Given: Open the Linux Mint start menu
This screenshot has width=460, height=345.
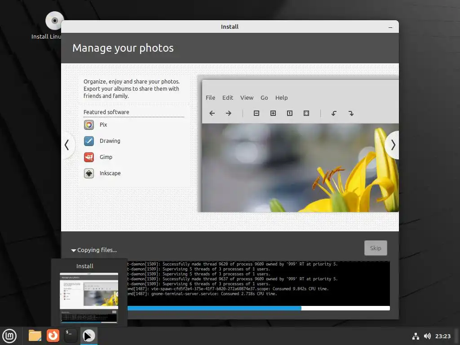Looking at the screenshot, I should point(9,336).
